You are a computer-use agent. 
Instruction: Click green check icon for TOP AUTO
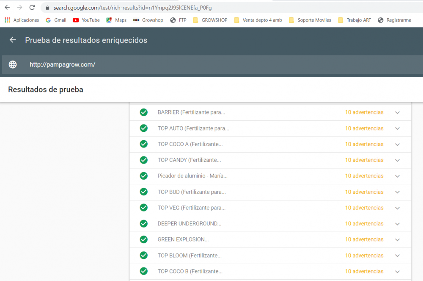144,128
